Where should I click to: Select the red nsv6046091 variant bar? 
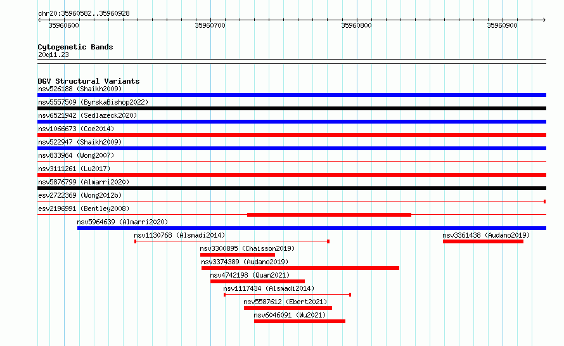(x=300, y=321)
